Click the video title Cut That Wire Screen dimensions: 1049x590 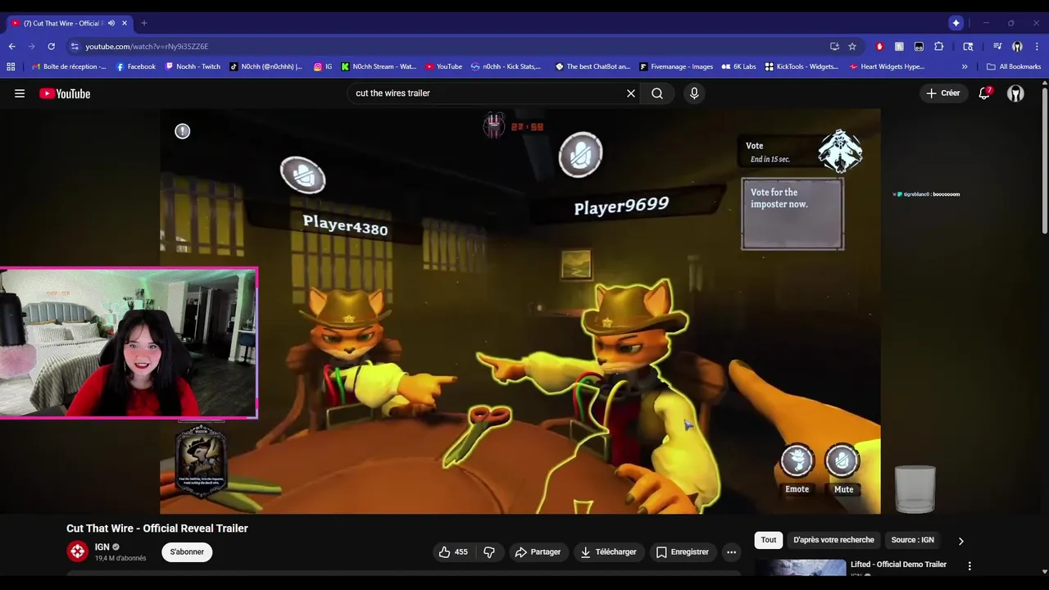pyautogui.click(x=157, y=529)
